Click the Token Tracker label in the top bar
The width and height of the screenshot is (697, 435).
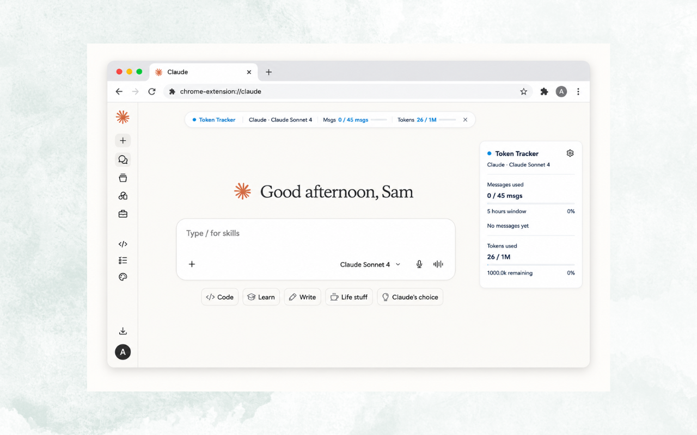[x=217, y=120]
